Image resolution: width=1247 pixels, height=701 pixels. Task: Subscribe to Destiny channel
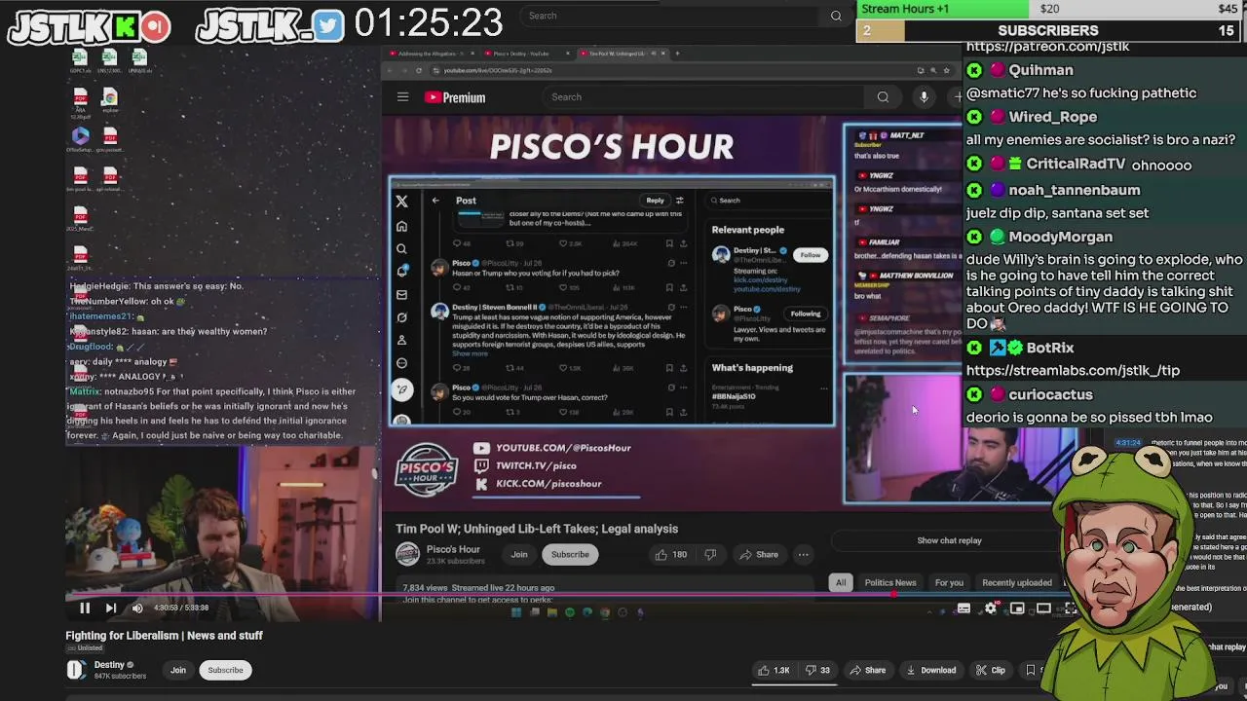click(x=225, y=670)
